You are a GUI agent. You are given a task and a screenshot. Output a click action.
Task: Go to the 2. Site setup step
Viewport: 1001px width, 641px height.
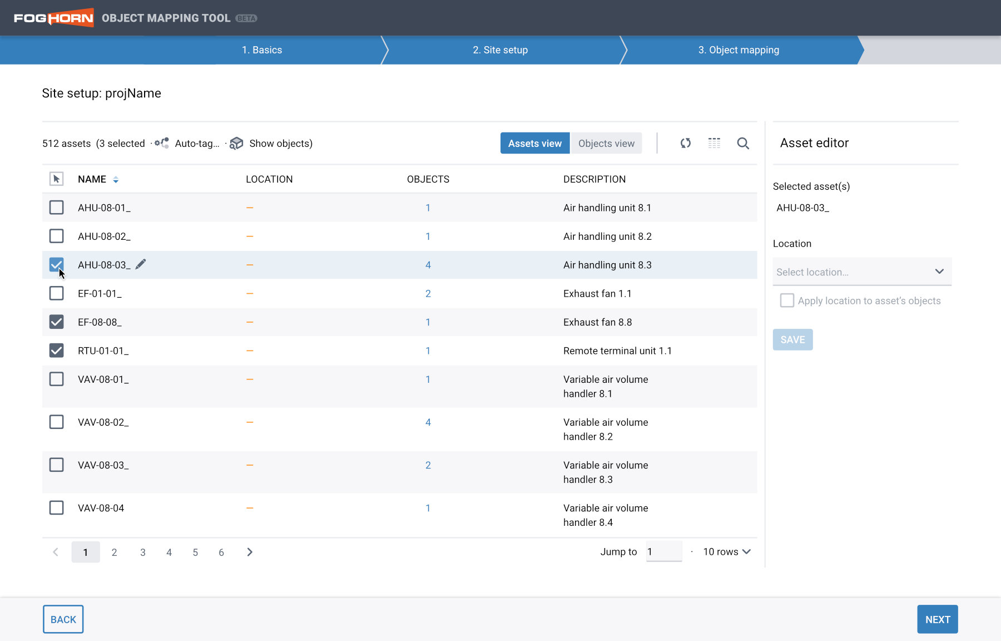[x=500, y=50]
